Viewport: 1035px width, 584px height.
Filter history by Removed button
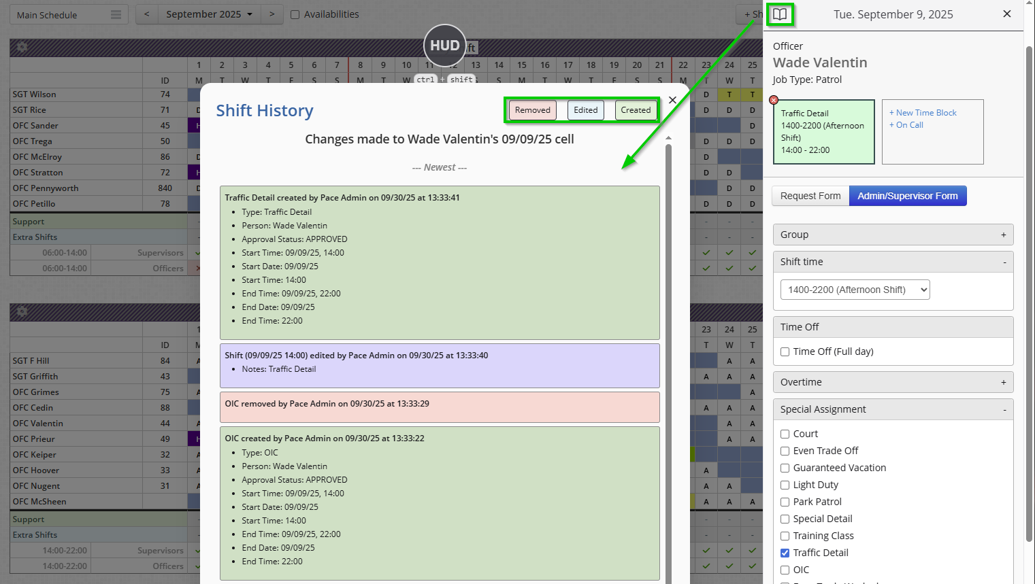pyautogui.click(x=532, y=110)
